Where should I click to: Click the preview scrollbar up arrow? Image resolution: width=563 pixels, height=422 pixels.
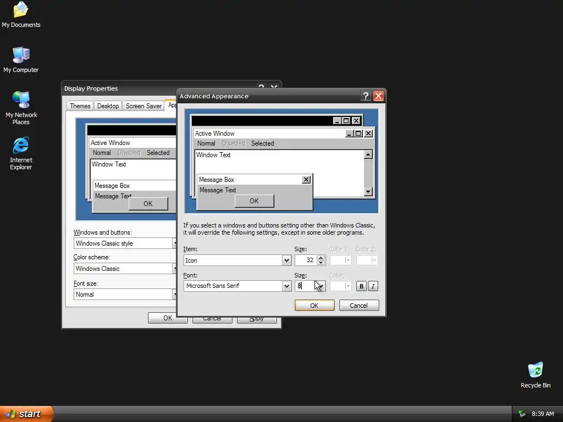(368, 154)
